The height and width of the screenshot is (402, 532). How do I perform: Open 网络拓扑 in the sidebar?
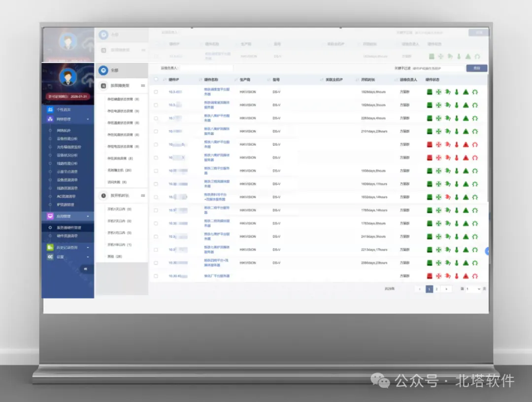pyautogui.click(x=64, y=130)
